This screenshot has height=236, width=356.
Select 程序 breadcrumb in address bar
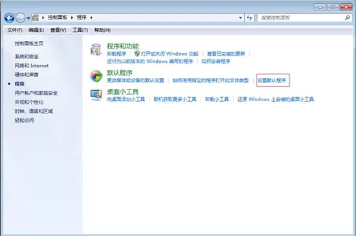pyautogui.click(x=82, y=18)
